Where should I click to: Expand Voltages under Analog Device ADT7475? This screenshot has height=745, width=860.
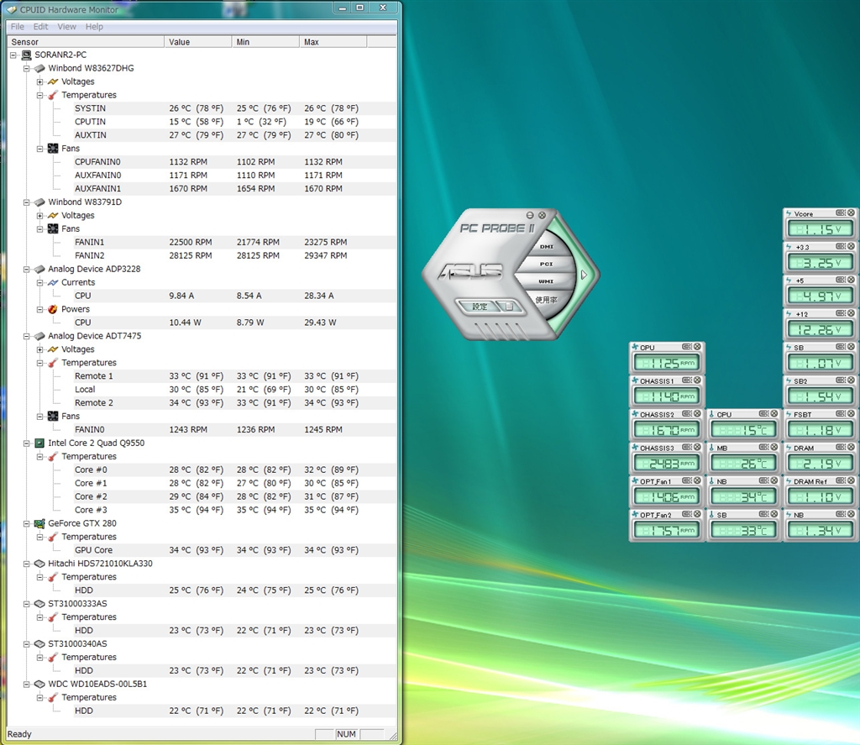point(39,349)
